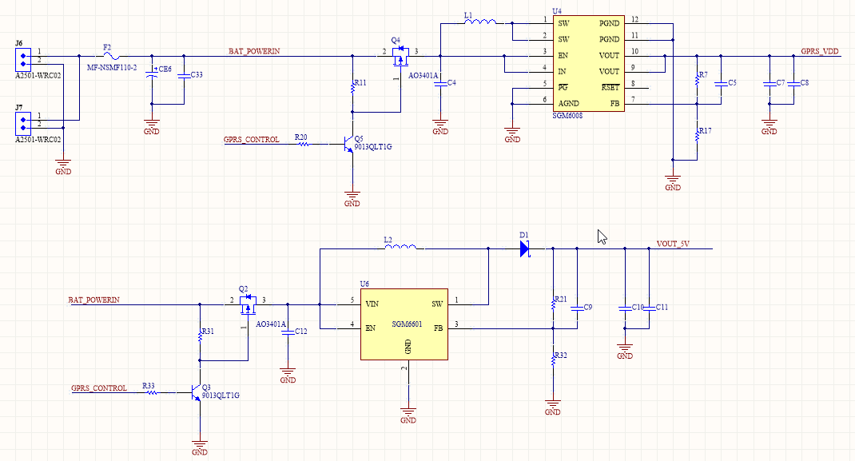
Task: Click the Q2 MOSFET symbol
Action: (x=248, y=305)
